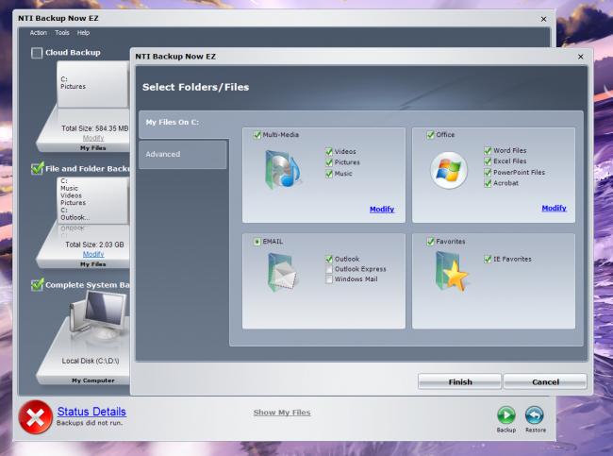Click the My Computer label
The width and height of the screenshot is (613, 456).
(93, 380)
